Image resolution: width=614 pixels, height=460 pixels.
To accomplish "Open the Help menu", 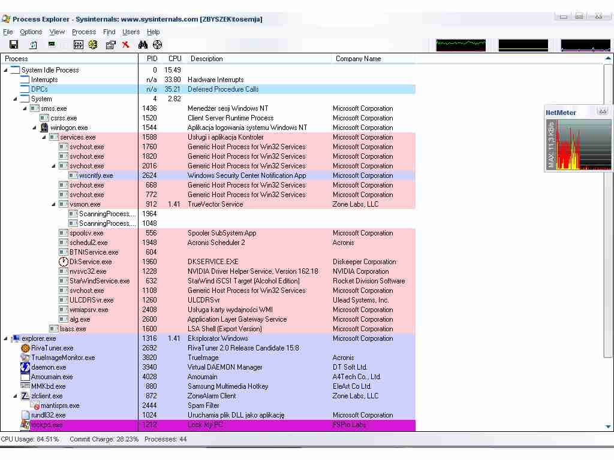I will 153,32.
